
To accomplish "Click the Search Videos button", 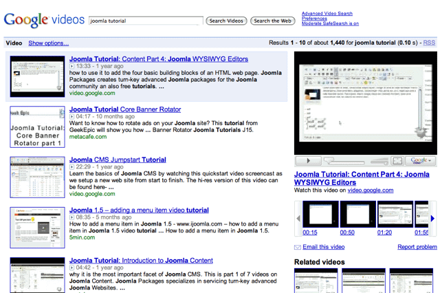I will click(x=226, y=21).
